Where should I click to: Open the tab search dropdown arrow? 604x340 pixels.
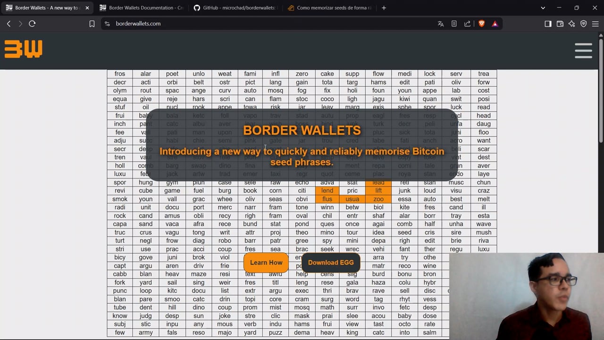pos(543,8)
